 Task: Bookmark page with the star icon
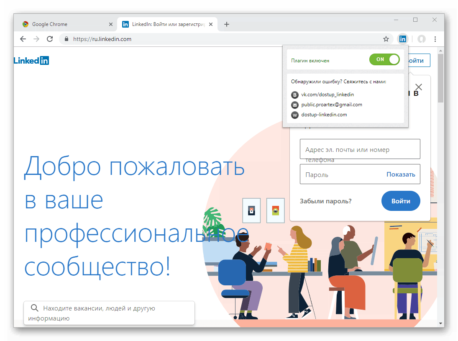386,39
